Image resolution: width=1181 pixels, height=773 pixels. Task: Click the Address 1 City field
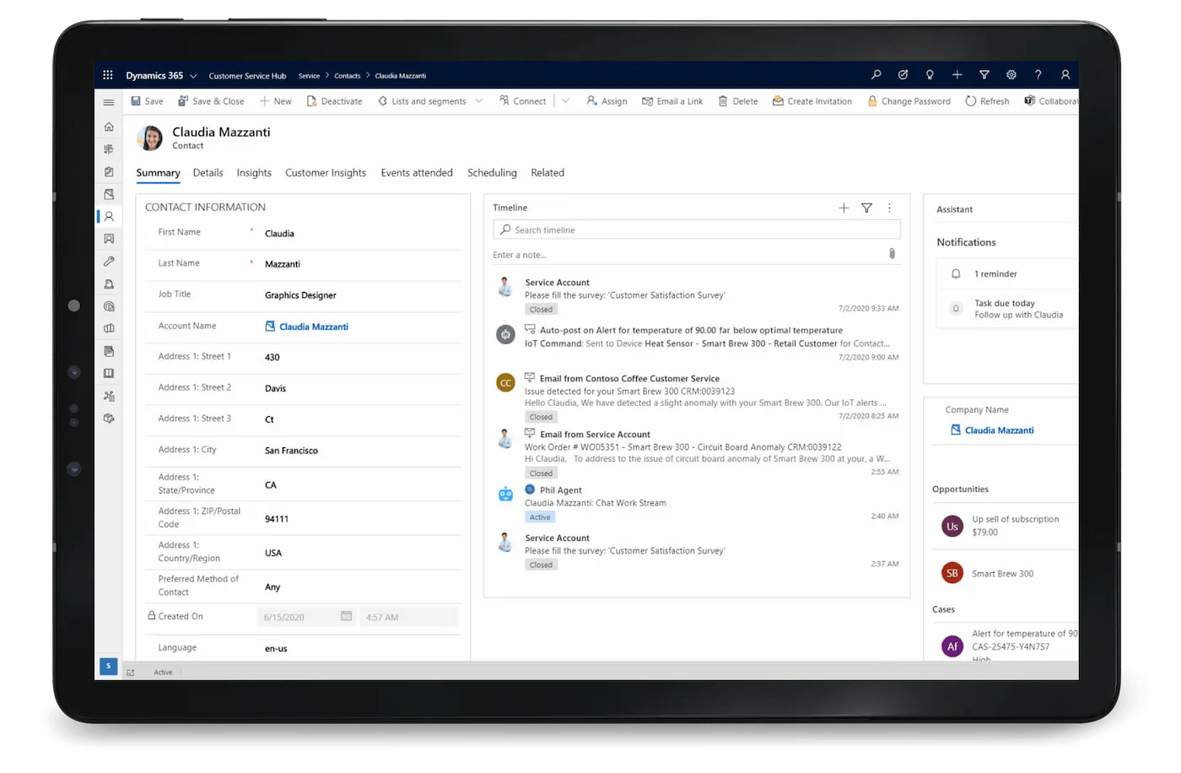(361, 451)
